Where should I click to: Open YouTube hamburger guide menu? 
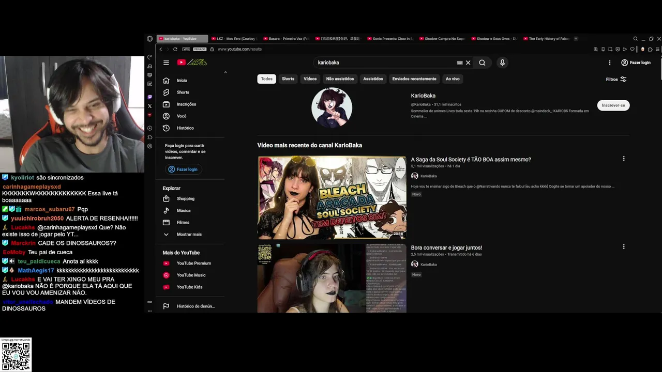point(166,63)
